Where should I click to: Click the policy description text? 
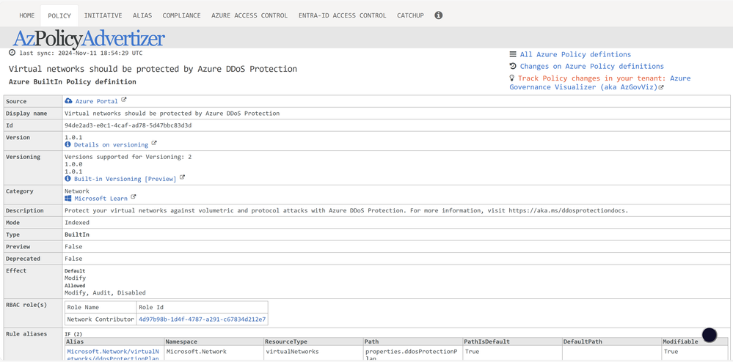tap(346, 210)
